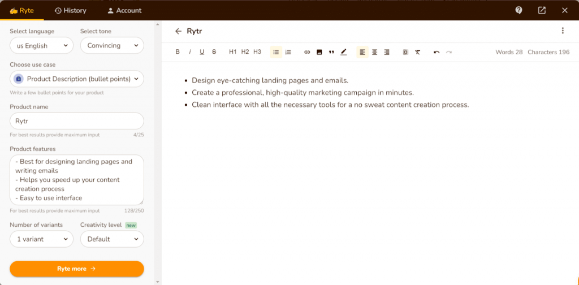The width and height of the screenshot is (579, 285).
Task: Click the undo arrow in the toolbar
Action: click(x=437, y=52)
